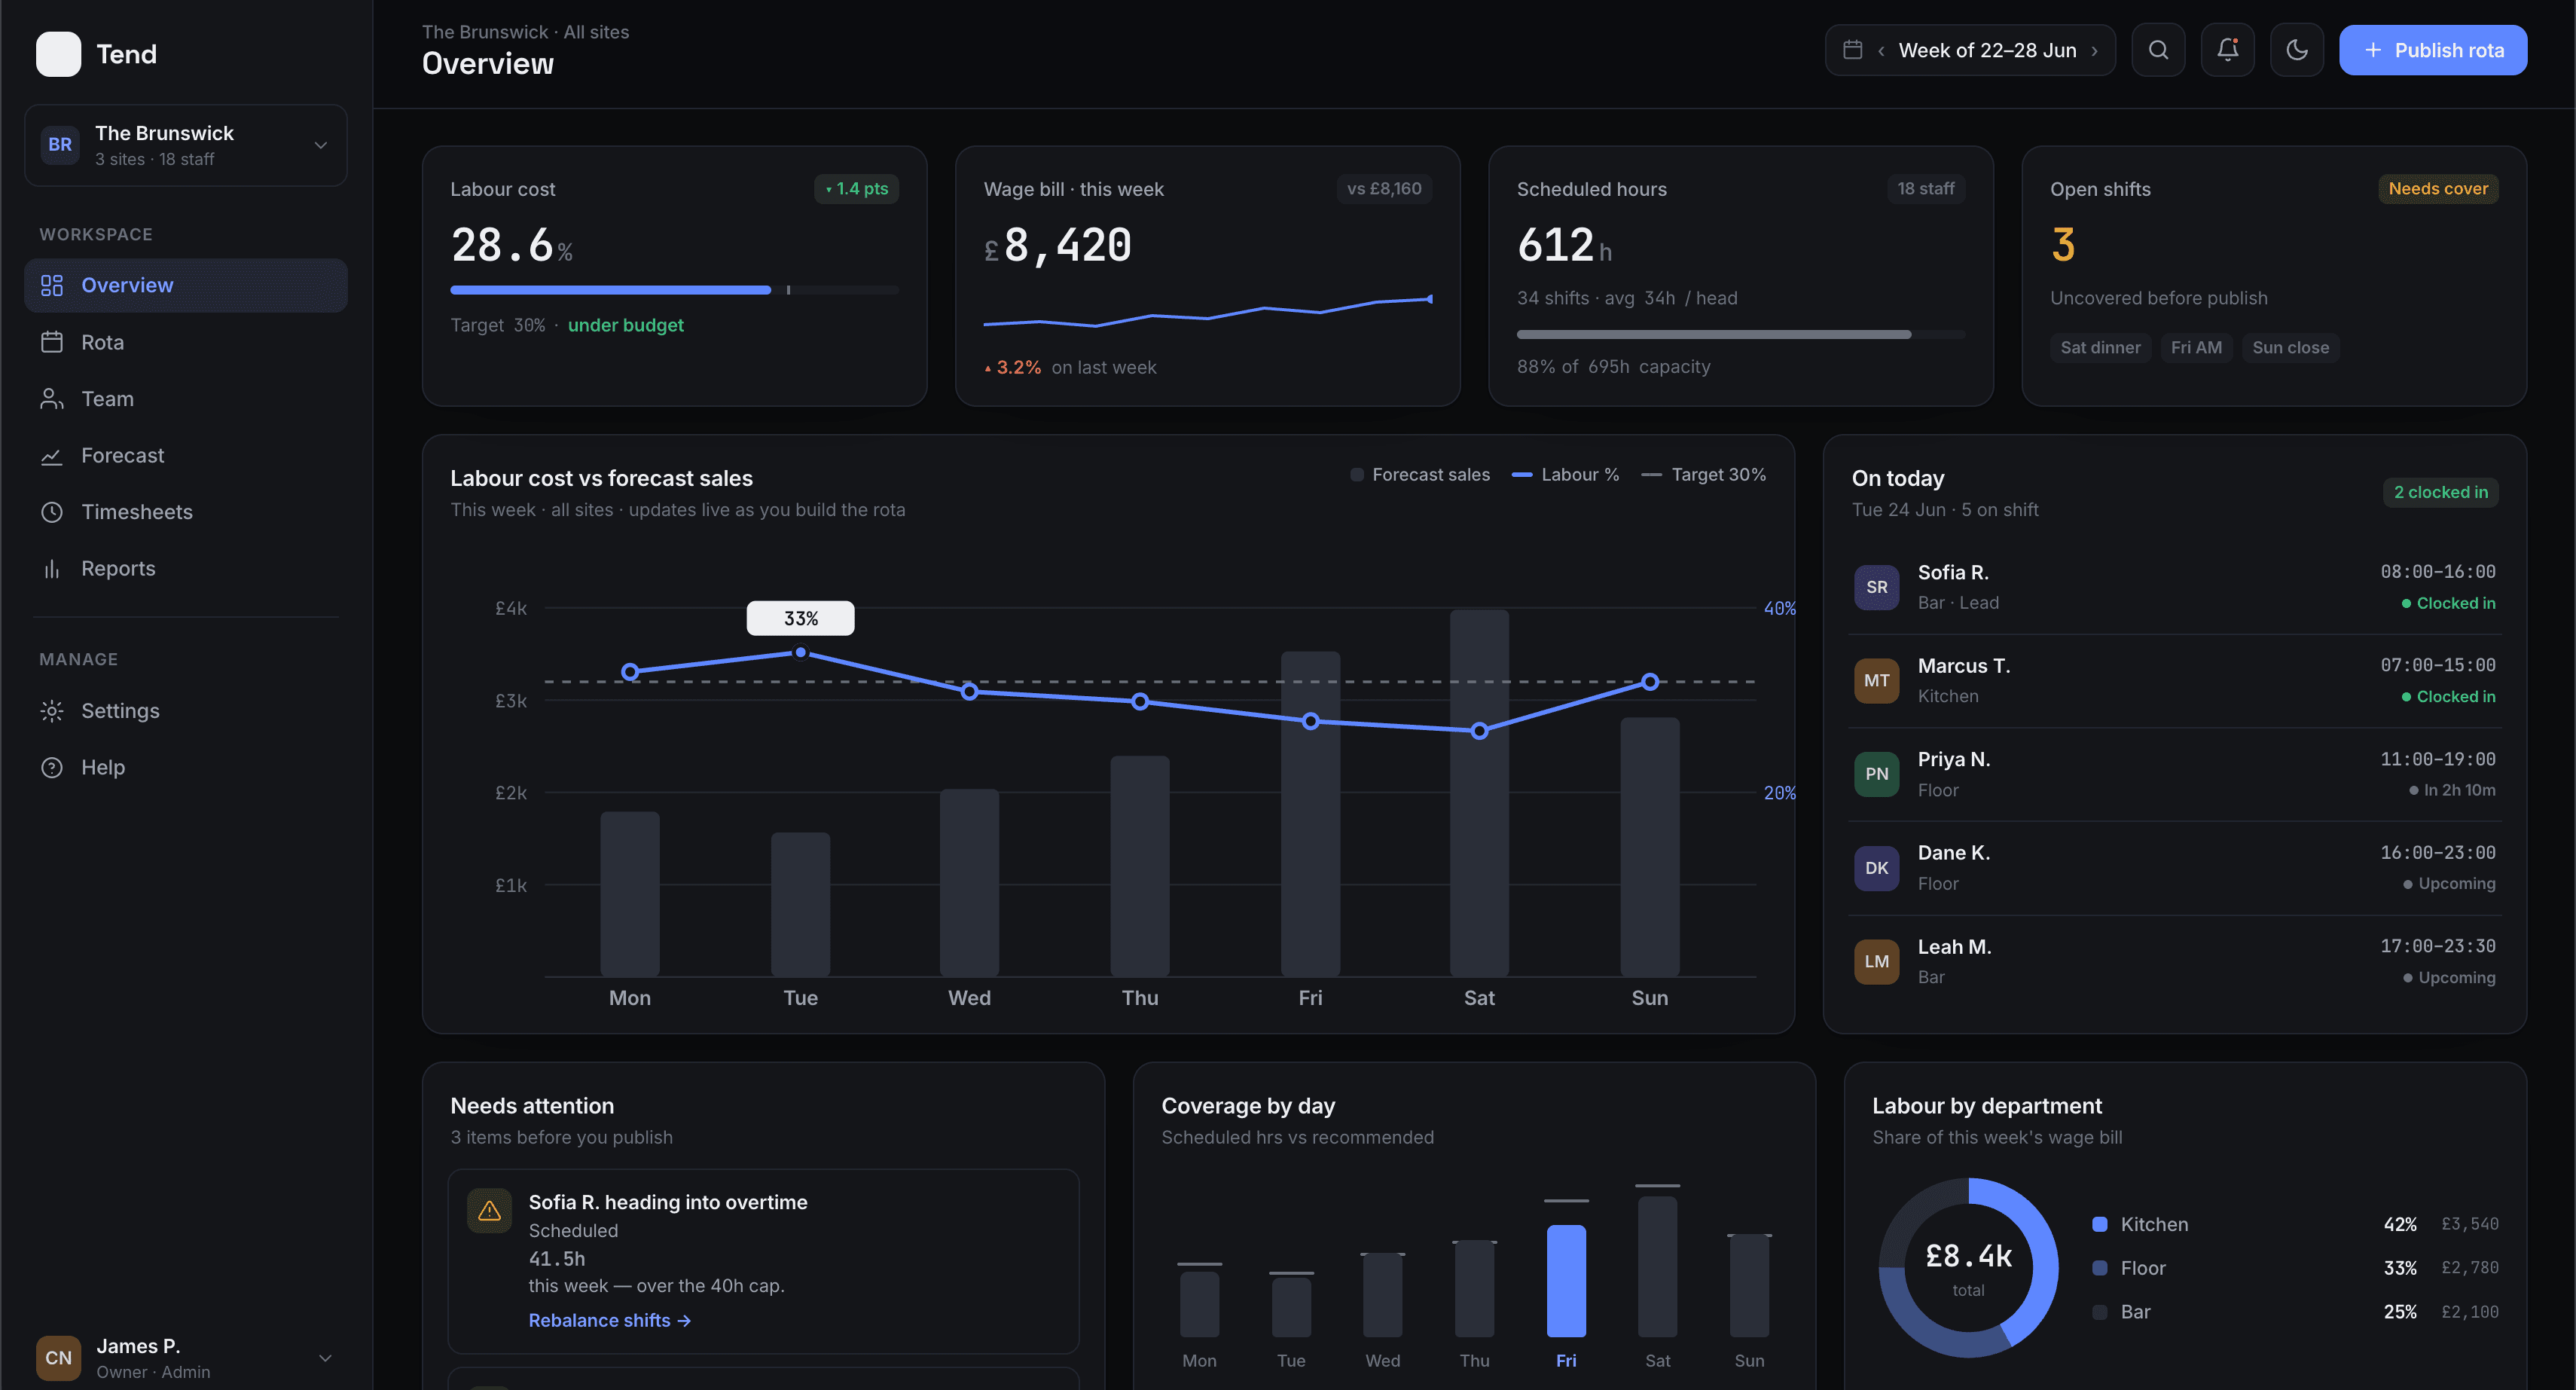Click Floor department color swatch

click(x=2099, y=1268)
